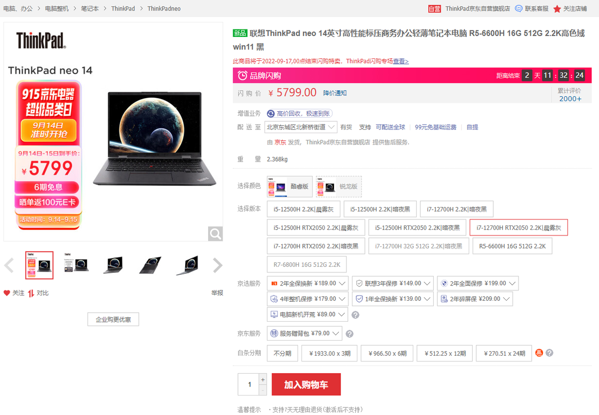The height and width of the screenshot is (415, 599).
Task: Select second product thumbnail with spec sheet
Action: click(x=76, y=265)
